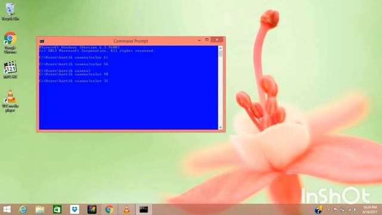The height and width of the screenshot is (215, 382).
Task: Open the battery status tray icon
Action: coord(342,210)
